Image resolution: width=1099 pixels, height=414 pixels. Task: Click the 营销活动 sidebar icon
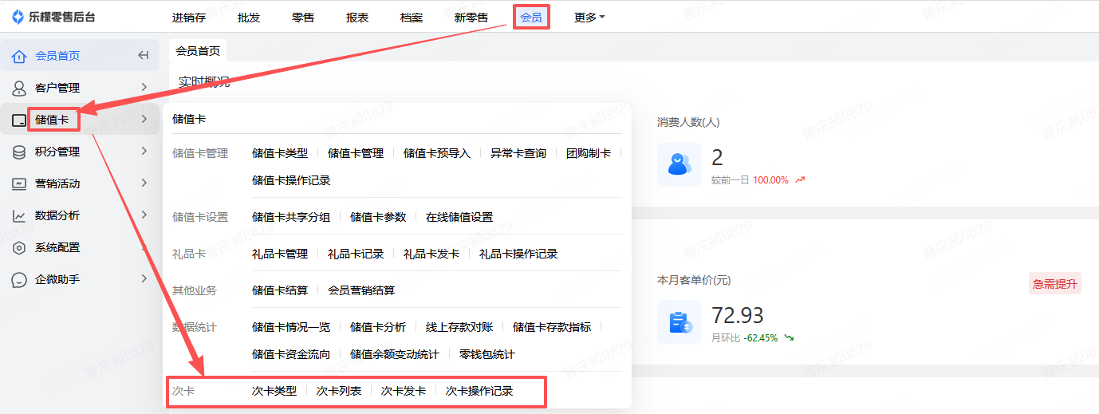point(19,183)
